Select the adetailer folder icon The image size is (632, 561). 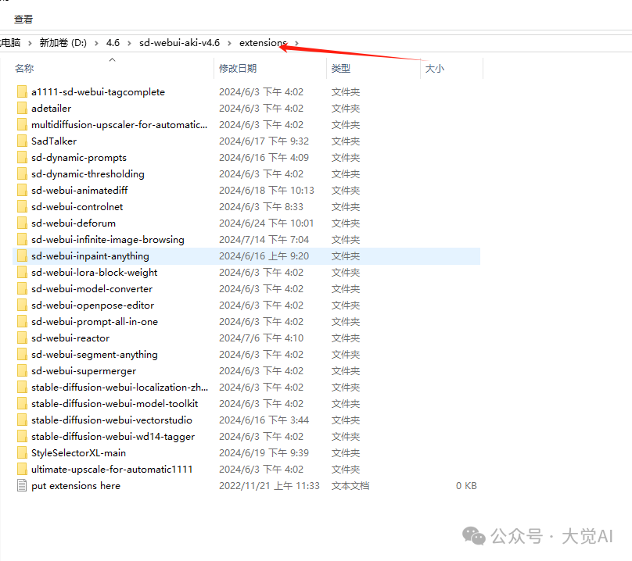[x=22, y=109]
